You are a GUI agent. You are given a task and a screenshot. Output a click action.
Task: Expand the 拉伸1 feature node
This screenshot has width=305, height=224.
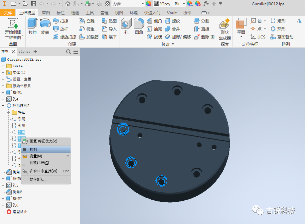click(3, 92)
